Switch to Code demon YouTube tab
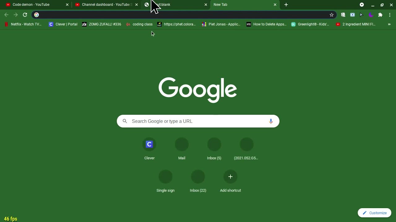The image size is (396, 222). click(37, 5)
